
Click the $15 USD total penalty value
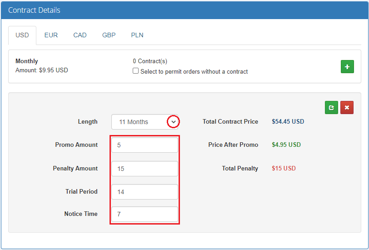pyautogui.click(x=284, y=168)
